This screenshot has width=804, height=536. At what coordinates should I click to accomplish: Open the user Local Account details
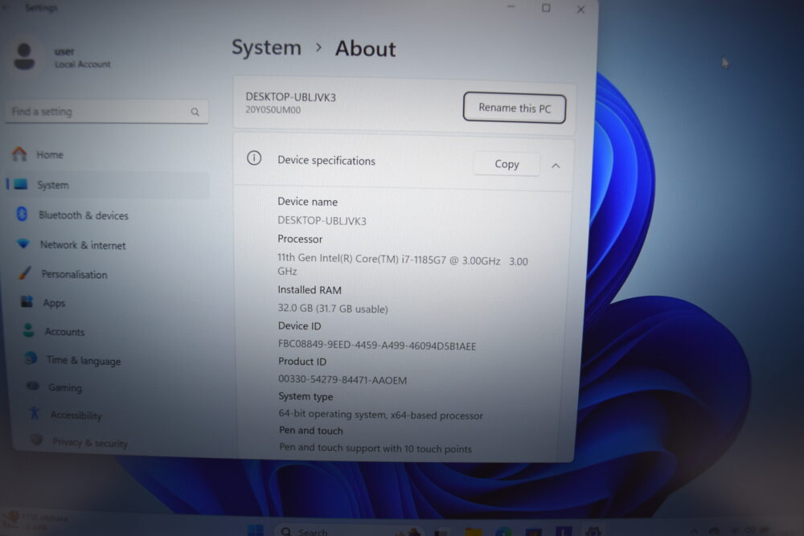[82, 57]
